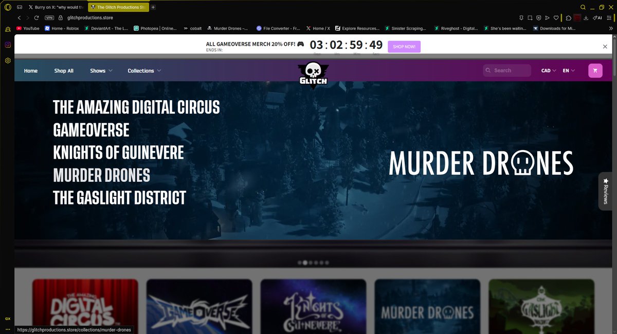The image size is (617, 334).
Task: Open the Downloads for Mi... bookmark
Action: pos(554,28)
